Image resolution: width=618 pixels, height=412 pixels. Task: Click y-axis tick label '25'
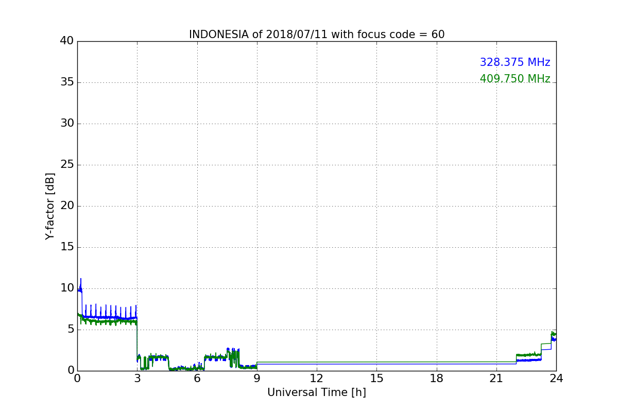tap(67, 164)
